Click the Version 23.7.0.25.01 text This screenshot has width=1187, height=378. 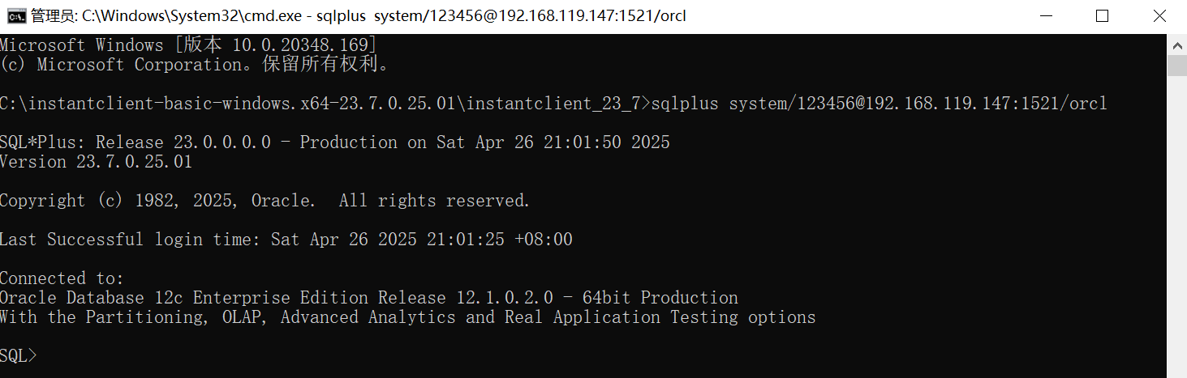96,162
